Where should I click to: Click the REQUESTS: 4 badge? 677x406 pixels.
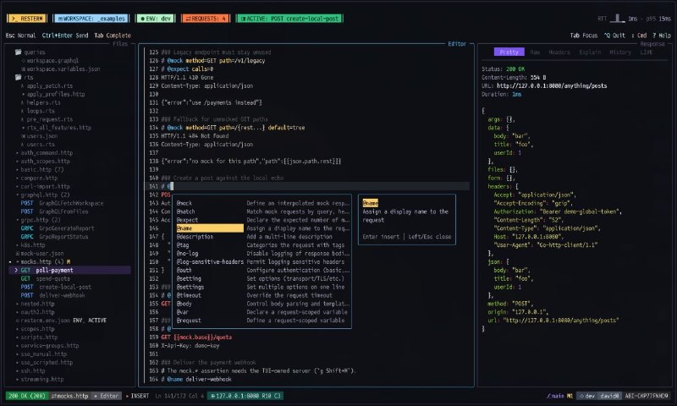click(206, 19)
